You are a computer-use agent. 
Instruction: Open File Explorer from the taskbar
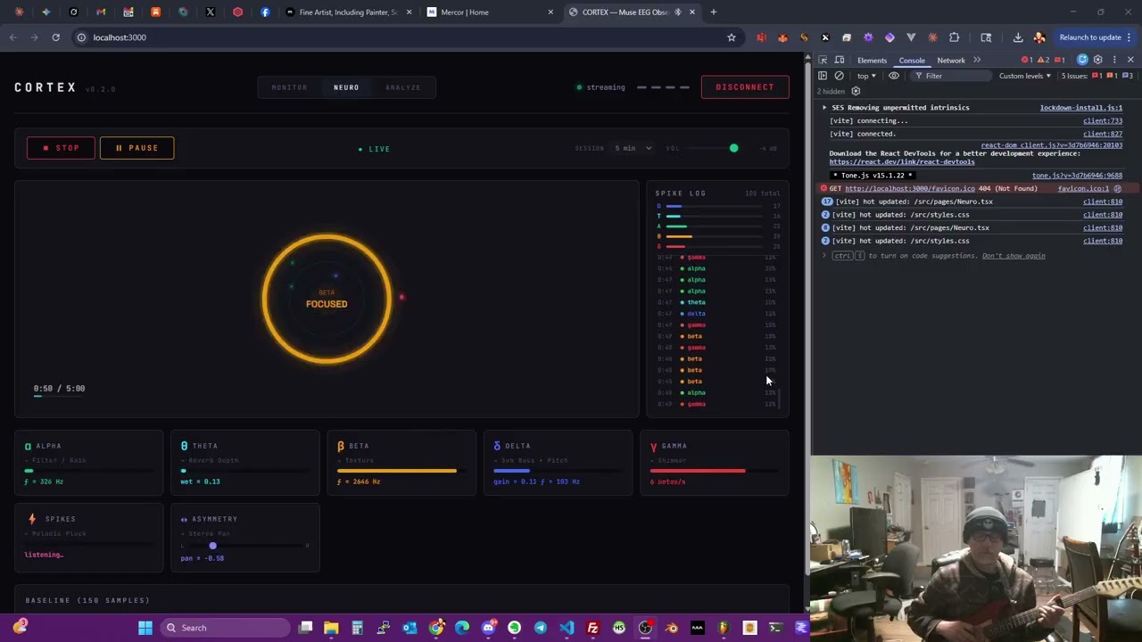331,628
